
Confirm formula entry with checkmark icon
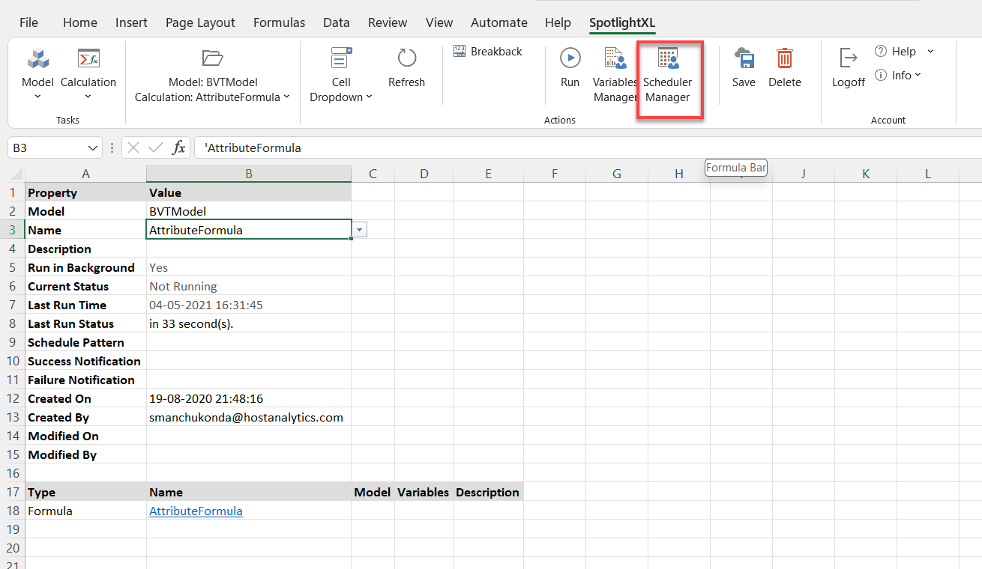coord(156,148)
